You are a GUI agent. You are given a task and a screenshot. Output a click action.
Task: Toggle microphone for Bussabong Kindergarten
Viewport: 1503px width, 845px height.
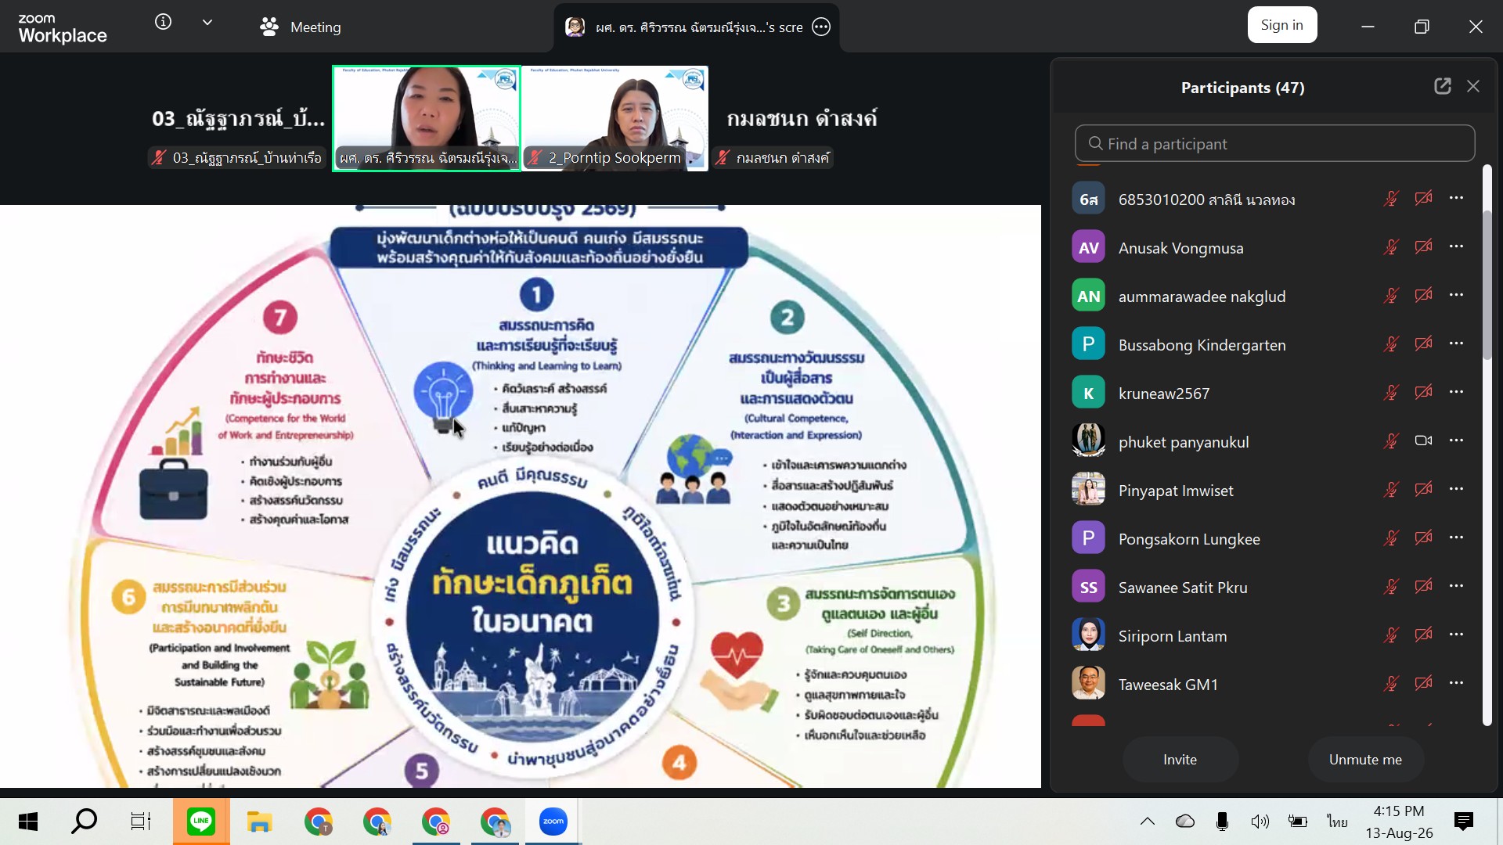point(1391,344)
